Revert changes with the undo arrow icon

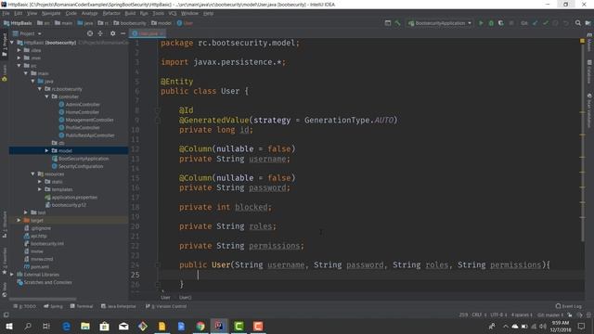(565, 23)
